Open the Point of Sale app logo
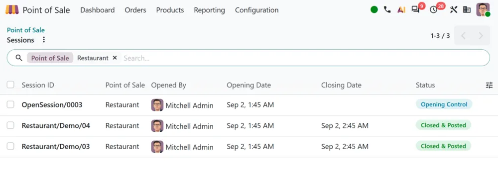The image size is (498, 183). [x=12, y=10]
